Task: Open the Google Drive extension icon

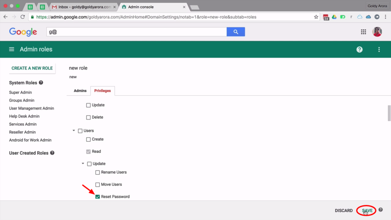Action: click(334, 17)
